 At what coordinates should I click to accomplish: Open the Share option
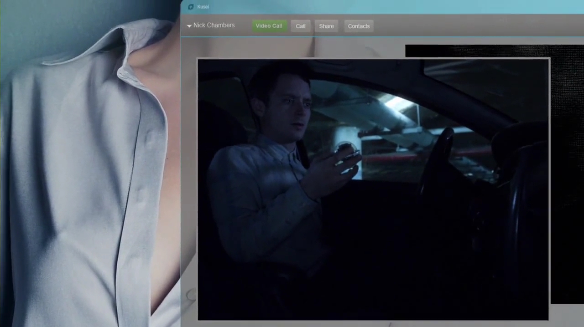pyautogui.click(x=326, y=26)
